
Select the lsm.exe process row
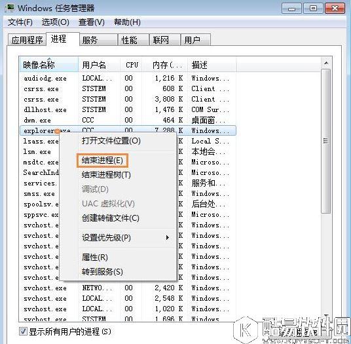(x=37, y=151)
